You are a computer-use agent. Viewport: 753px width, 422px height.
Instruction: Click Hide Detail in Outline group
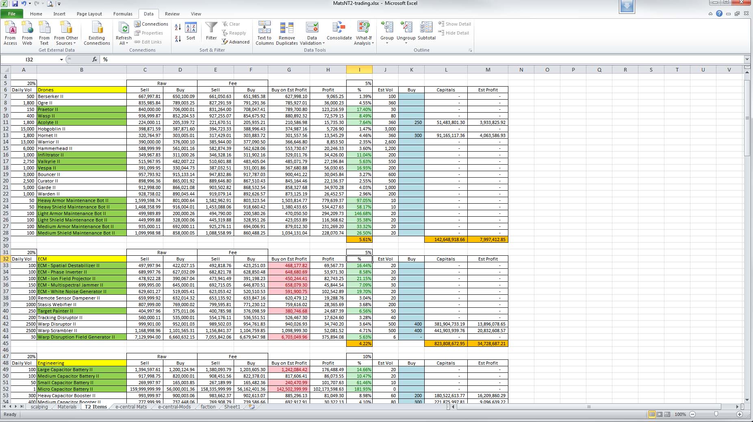(454, 33)
